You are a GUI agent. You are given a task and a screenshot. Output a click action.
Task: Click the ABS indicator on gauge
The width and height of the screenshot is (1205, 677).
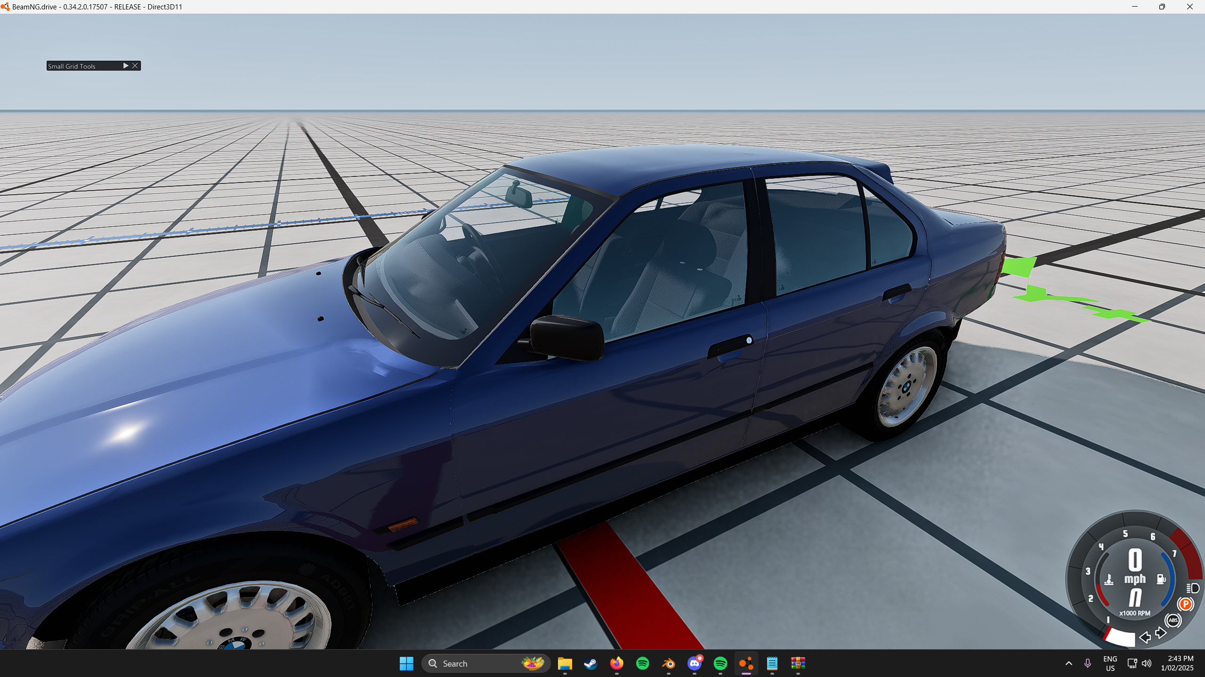(x=1173, y=621)
